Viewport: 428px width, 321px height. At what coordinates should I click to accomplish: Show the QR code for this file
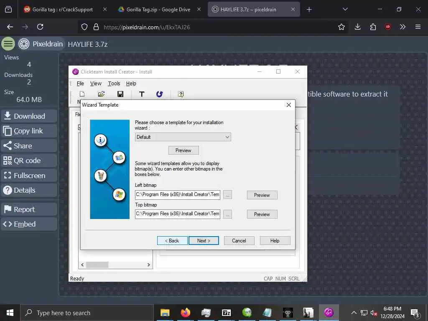click(29, 160)
